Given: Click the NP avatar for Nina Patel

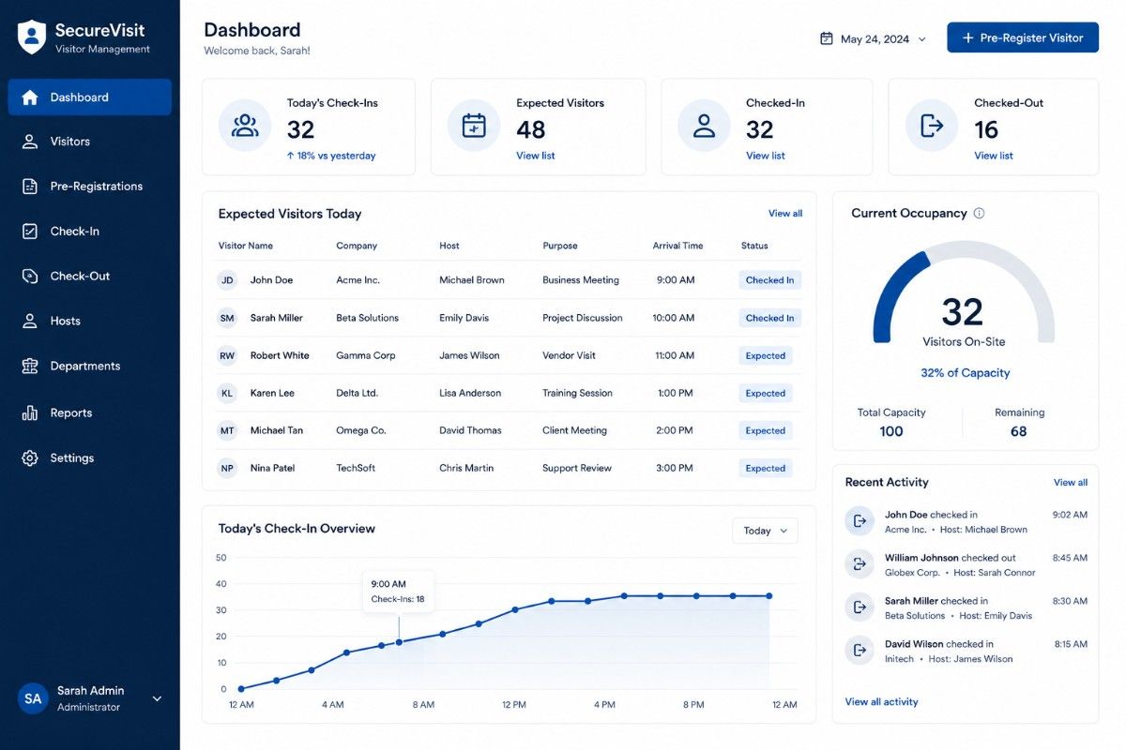Looking at the screenshot, I should point(227,468).
